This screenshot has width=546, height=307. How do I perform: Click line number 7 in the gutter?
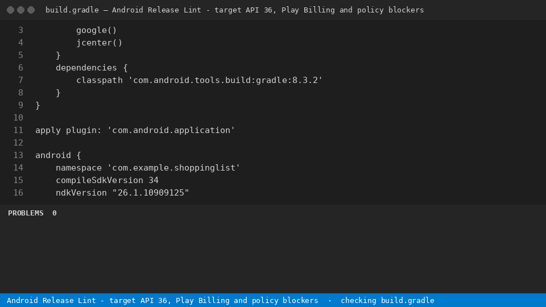click(x=20, y=80)
